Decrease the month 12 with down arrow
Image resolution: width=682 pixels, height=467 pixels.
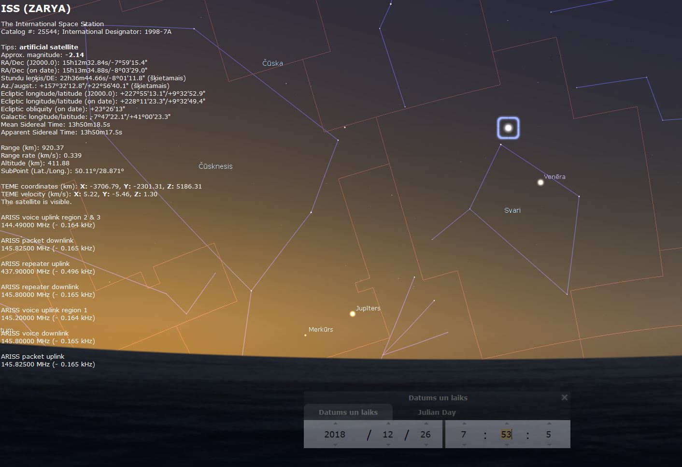388,445
